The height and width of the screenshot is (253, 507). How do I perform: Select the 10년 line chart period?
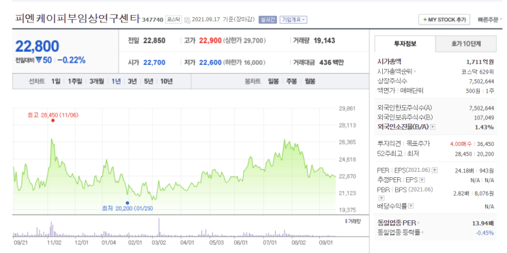pyautogui.click(x=166, y=81)
